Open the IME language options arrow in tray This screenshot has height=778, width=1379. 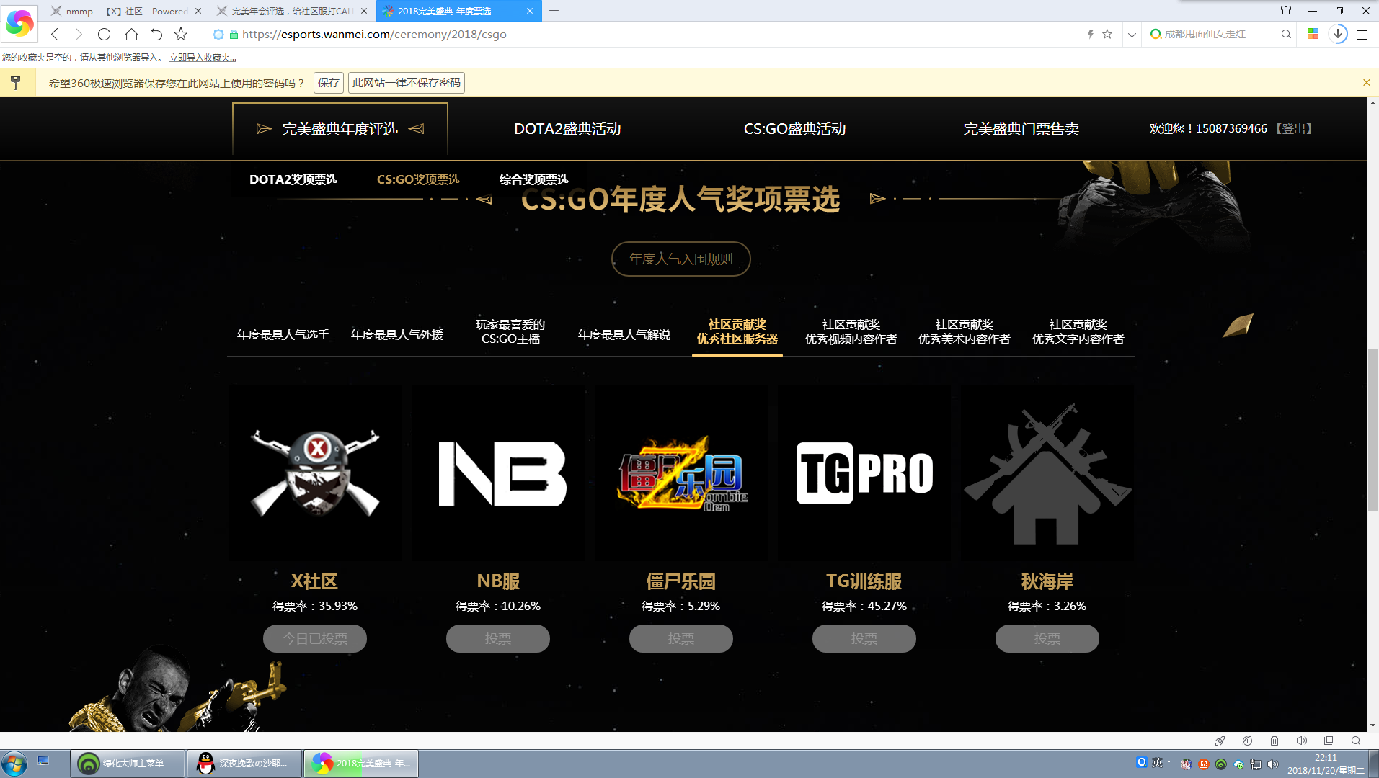click(x=1169, y=761)
